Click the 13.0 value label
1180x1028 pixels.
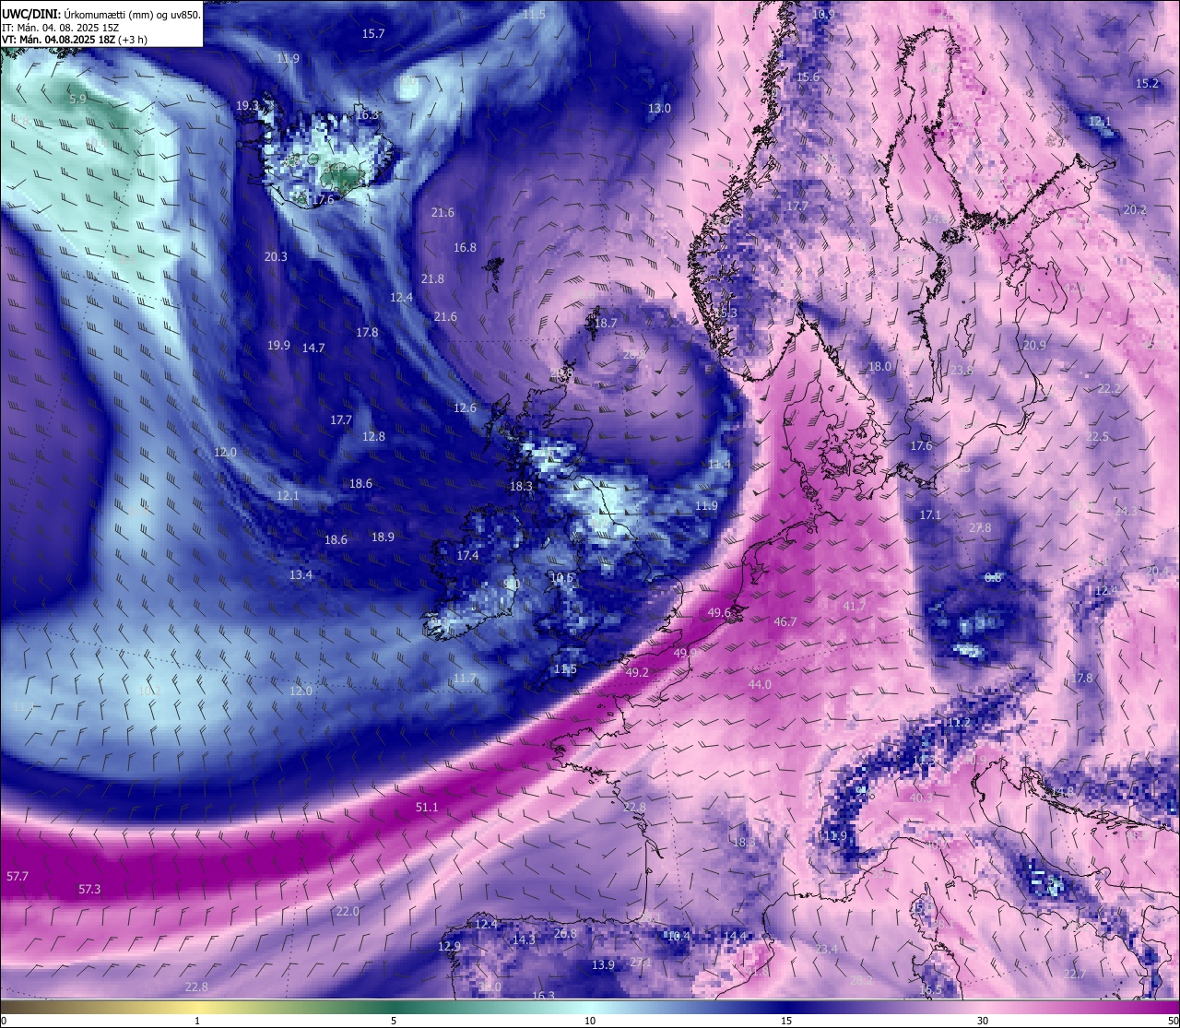point(659,108)
